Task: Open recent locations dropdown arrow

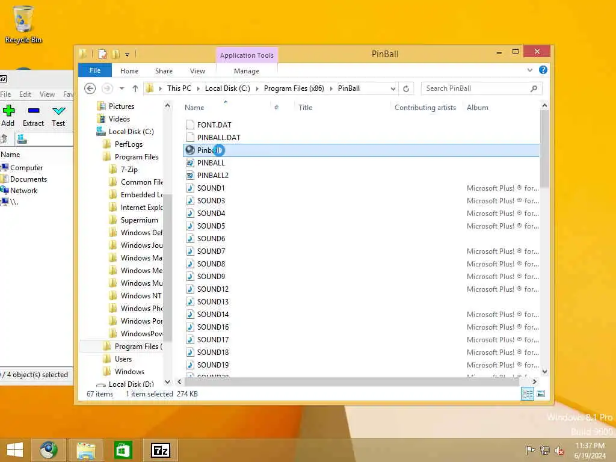Action: pos(122,88)
